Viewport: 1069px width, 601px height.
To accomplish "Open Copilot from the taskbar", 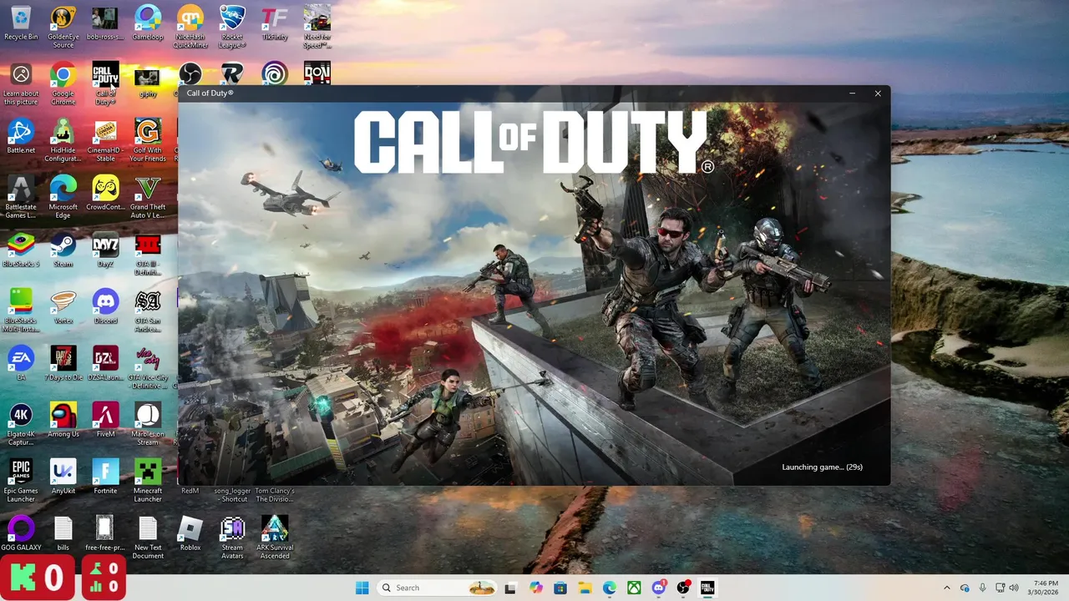I will click(535, 588).
